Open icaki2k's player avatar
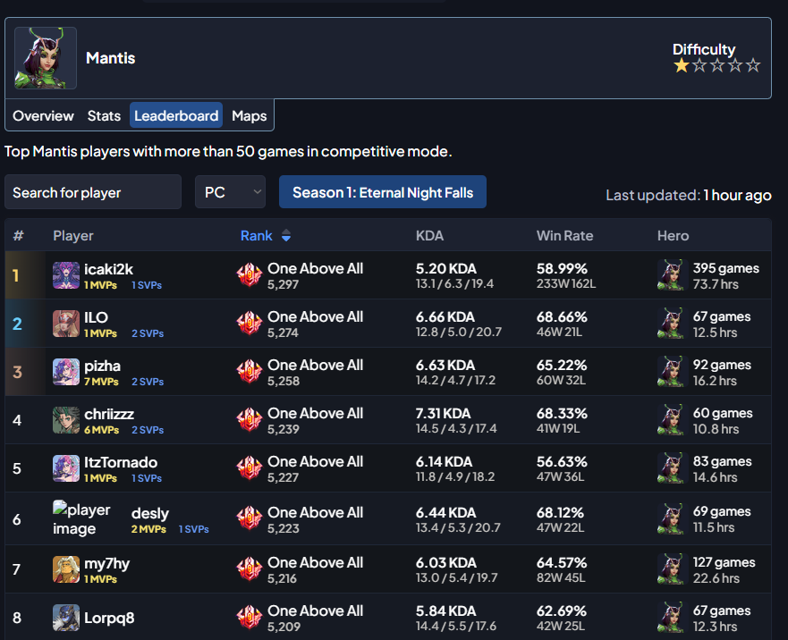Viewport: 788px width, 640px height. coord(66,275)
